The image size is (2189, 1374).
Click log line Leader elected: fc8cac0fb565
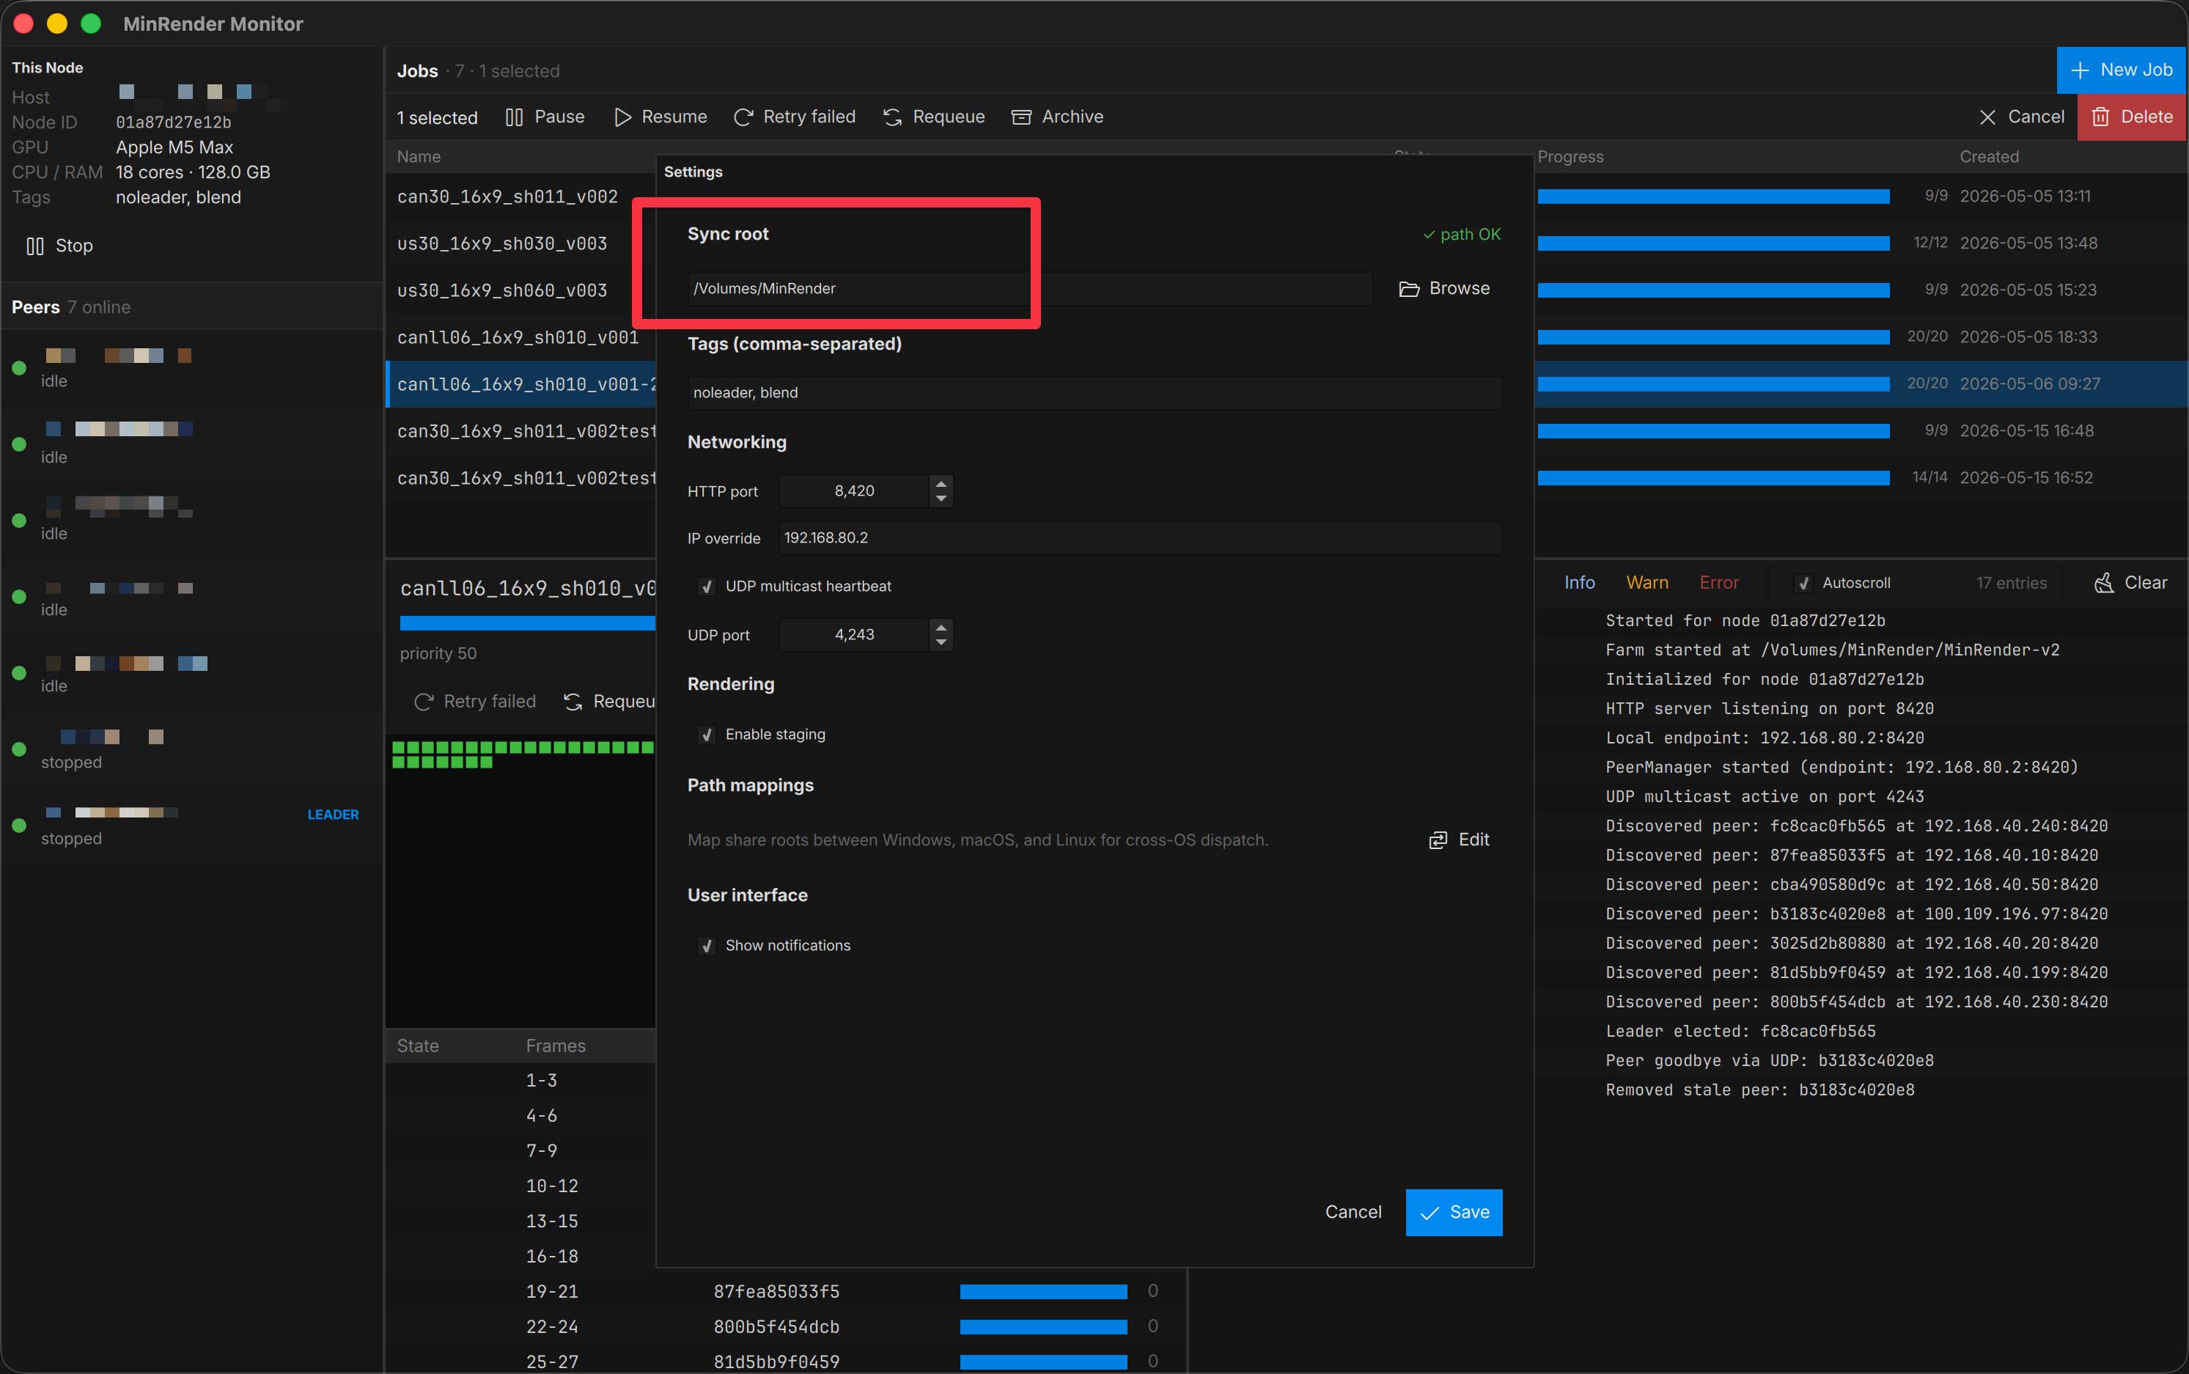(x=1740, y=1032)
